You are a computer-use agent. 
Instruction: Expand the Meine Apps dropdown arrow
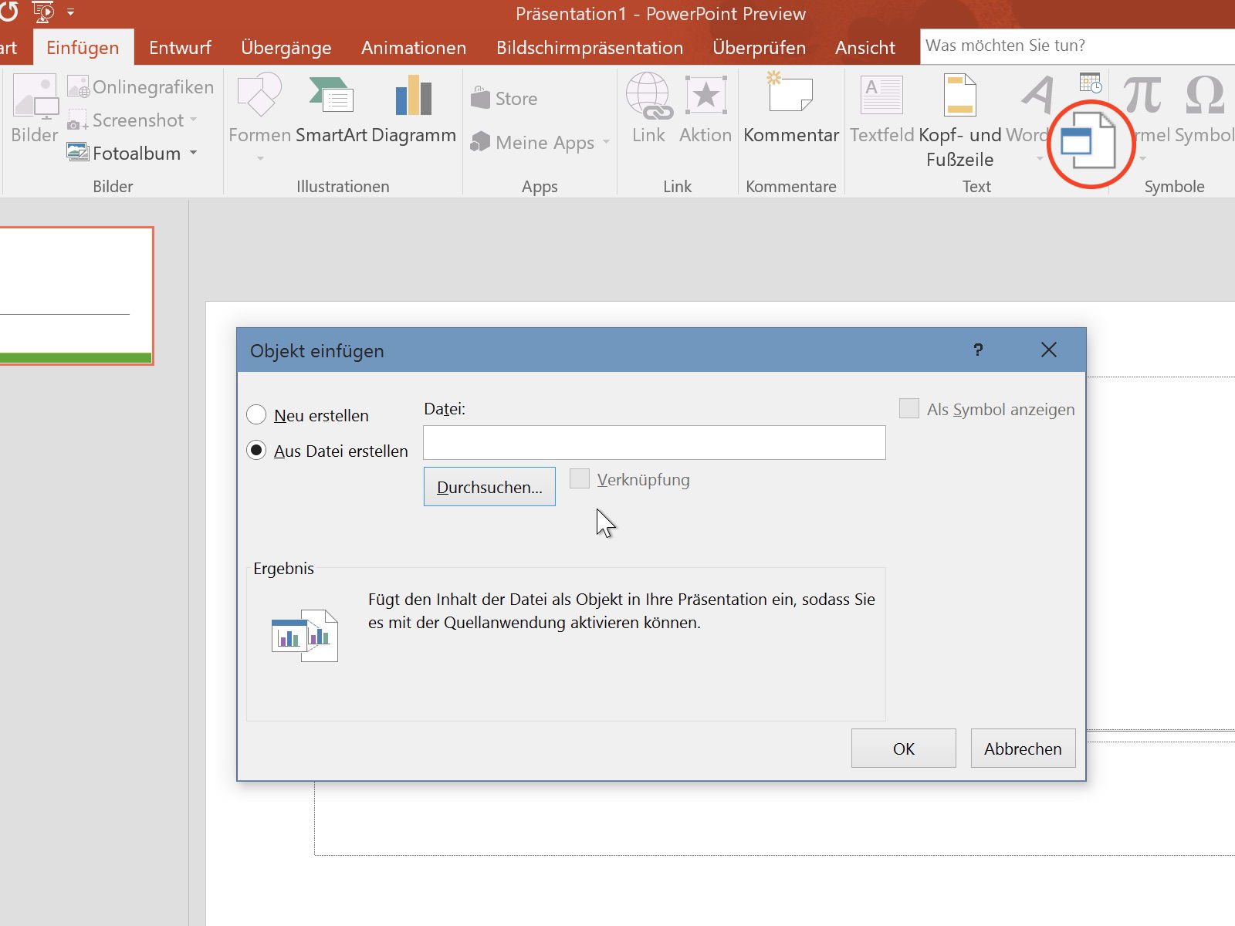(606, 142)
